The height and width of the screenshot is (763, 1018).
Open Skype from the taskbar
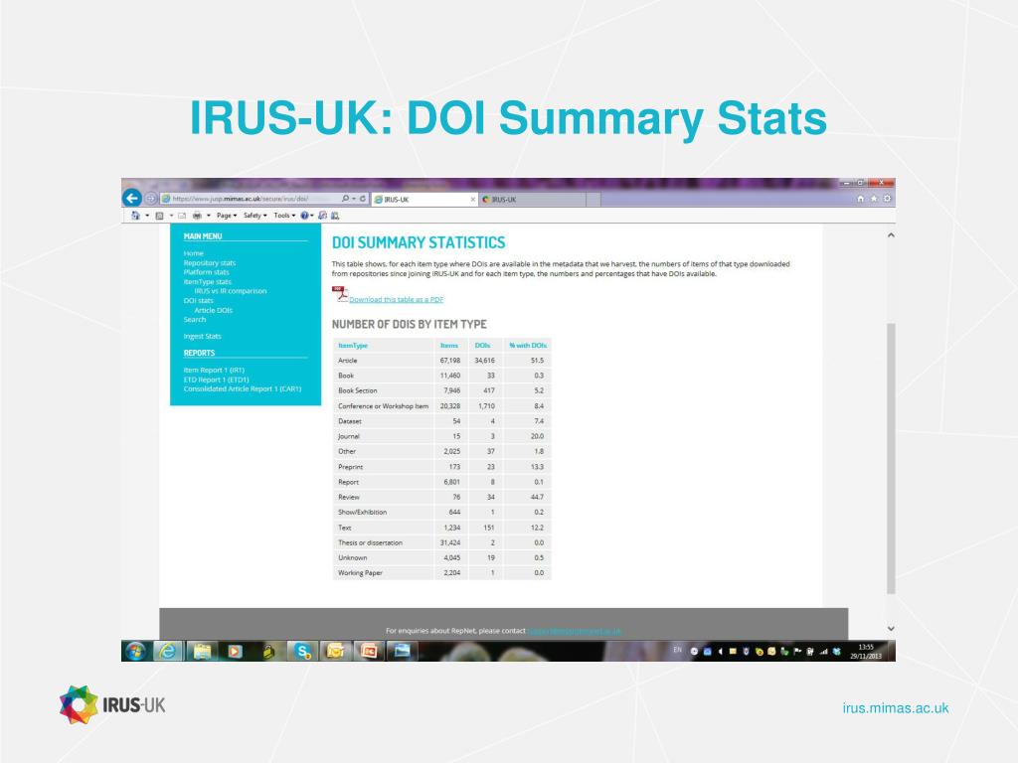point(302,651)
